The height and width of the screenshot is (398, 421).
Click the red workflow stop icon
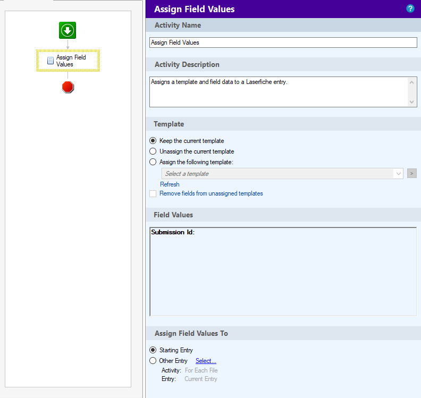[x=68, y=87]
